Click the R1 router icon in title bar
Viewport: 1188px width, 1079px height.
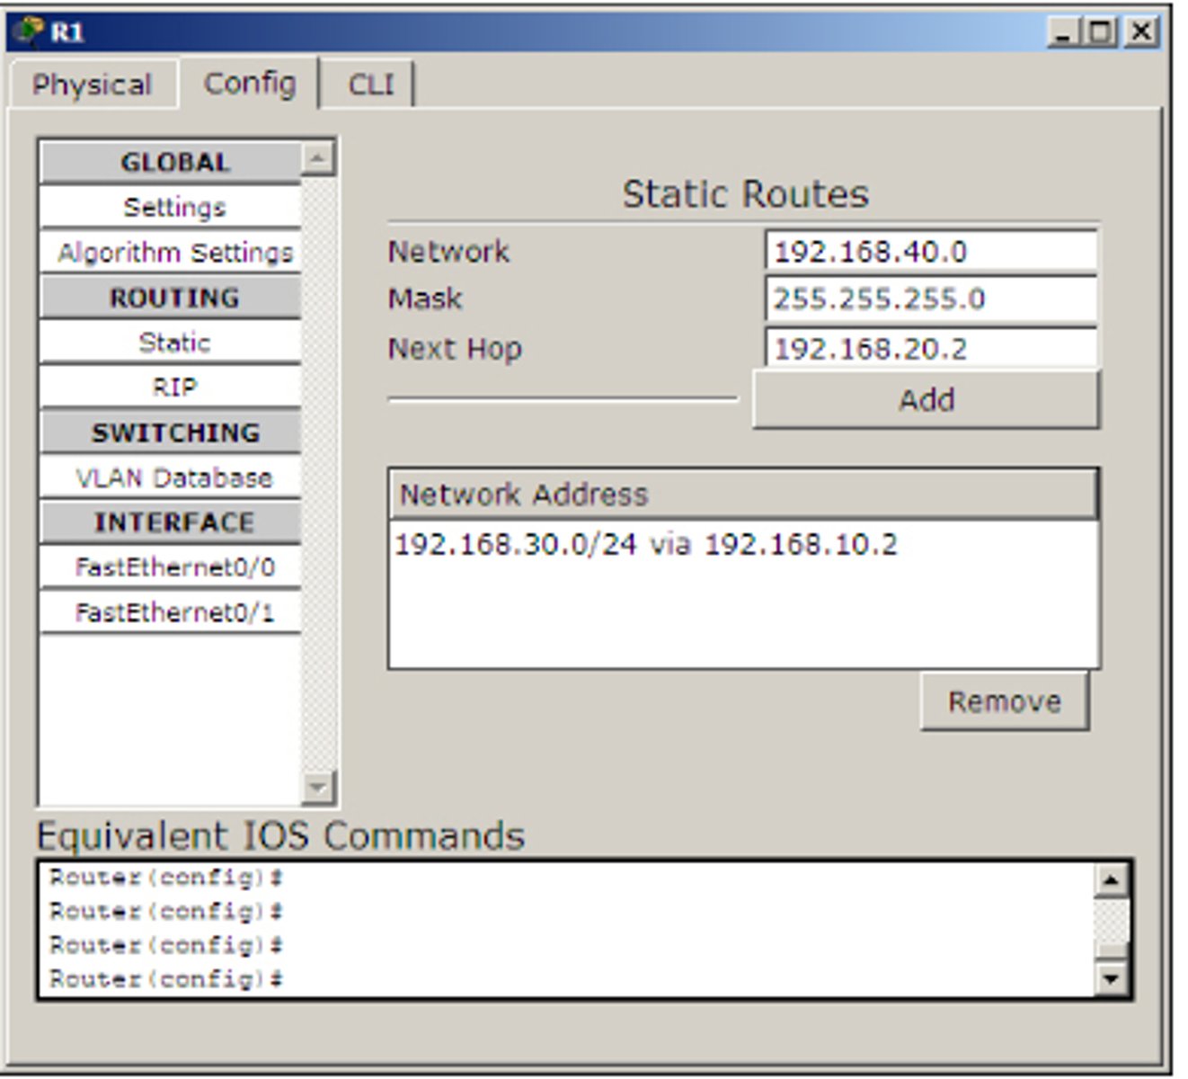(28, 31)
